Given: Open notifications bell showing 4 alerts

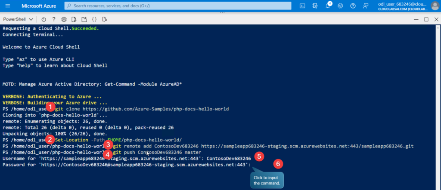Looking at the screenshot, I should tap(328, 6).
